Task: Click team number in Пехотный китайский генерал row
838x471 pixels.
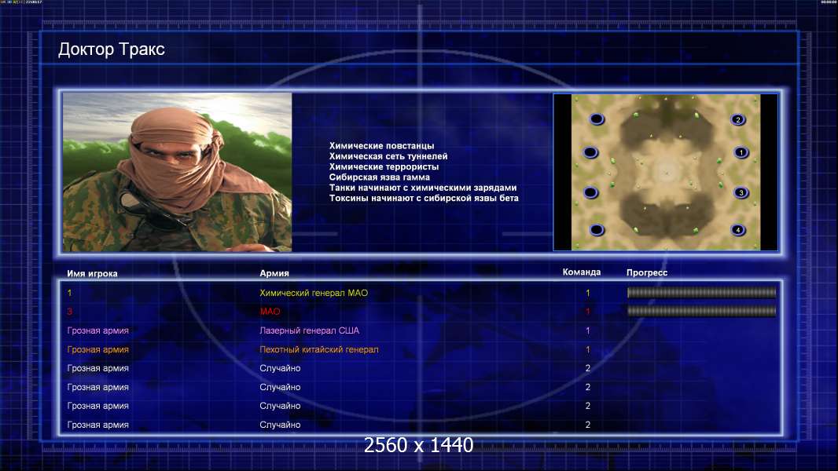Action: 588,350
